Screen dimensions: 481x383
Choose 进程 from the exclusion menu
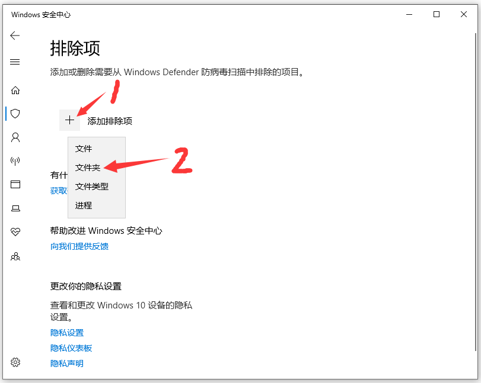coord(84,205)
